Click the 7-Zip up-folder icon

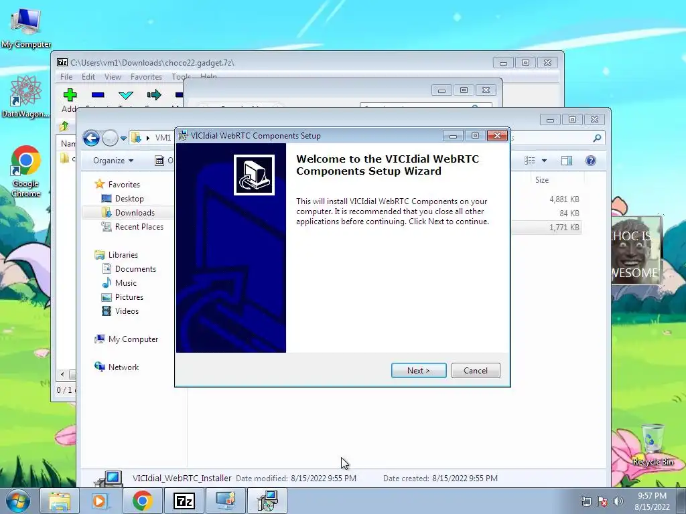[x=64, y=126]
